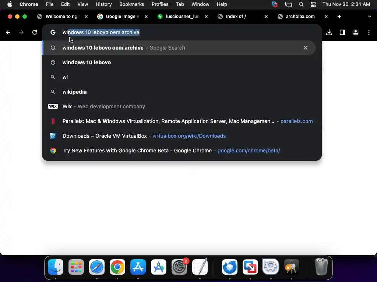Select 'windows 10 lebovo oem archive' suggestion

[179, 48]
